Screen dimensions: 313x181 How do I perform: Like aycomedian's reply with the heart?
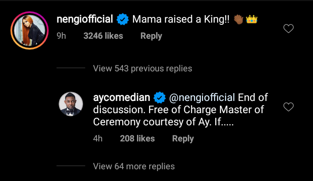click(x=288, y=107)
